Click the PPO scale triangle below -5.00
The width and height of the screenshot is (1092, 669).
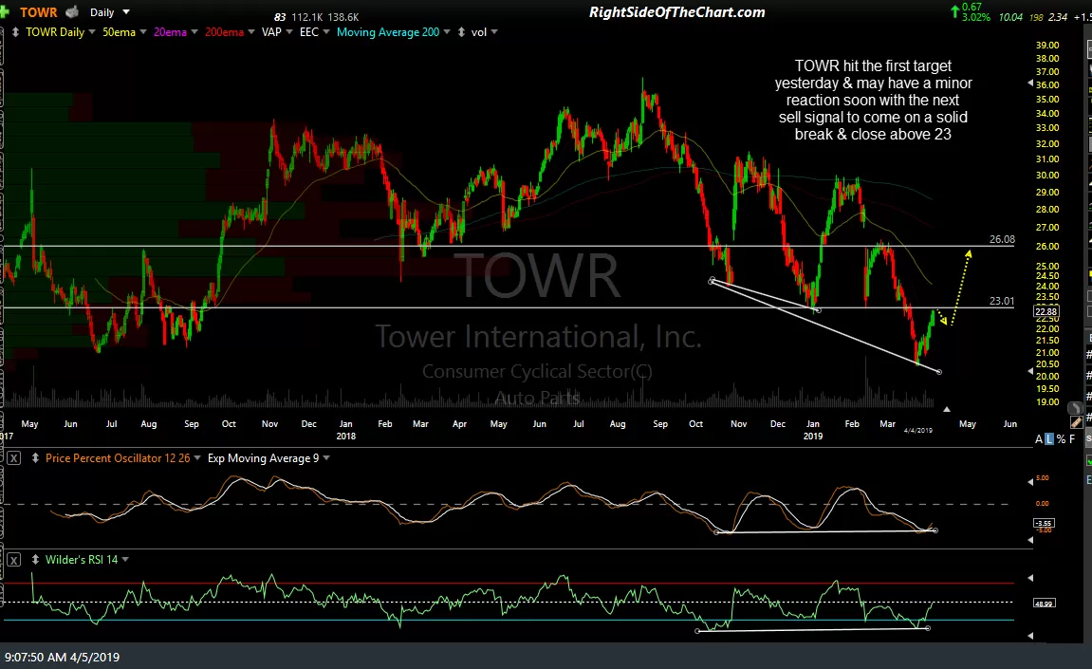pos(1030,539)
